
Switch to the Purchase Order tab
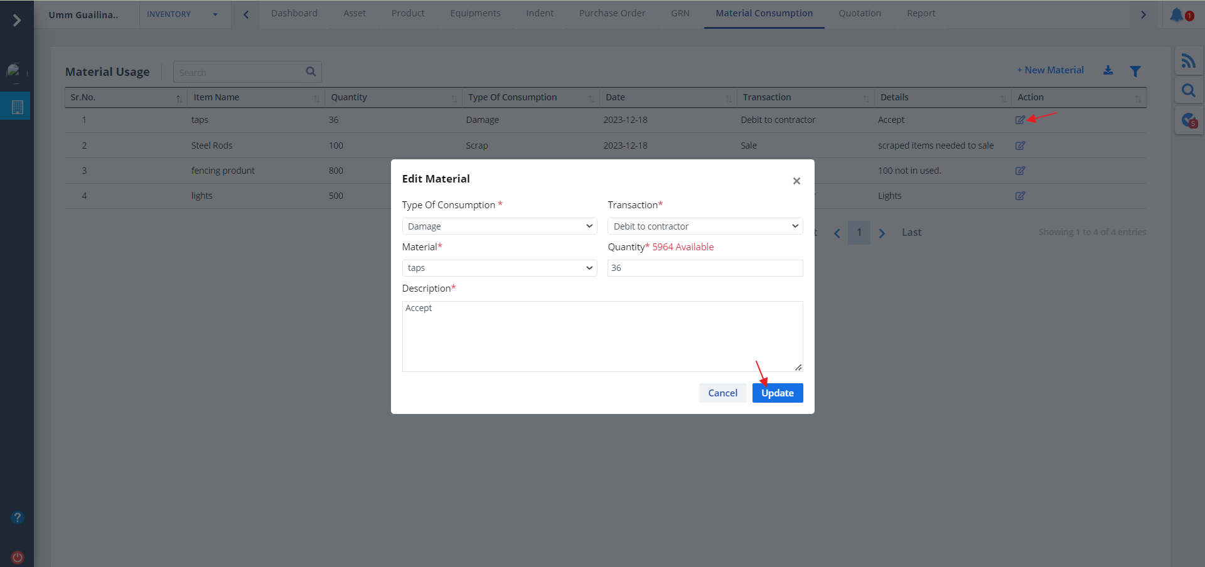coord(611,13)
